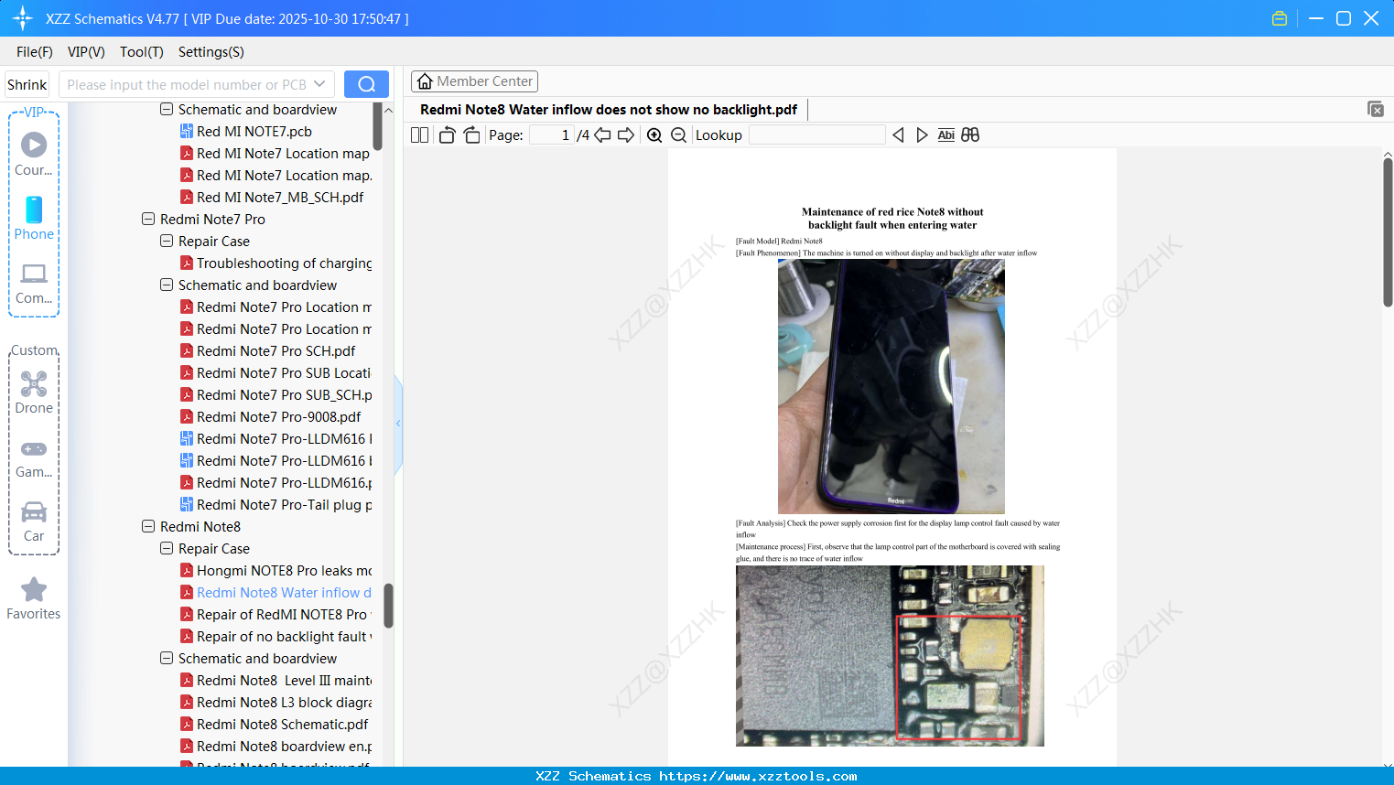This screenshot has width=1394, height=785.
Task: Open Redmi Note7 Pro-9008.pdf
Action: coord(270,417)
